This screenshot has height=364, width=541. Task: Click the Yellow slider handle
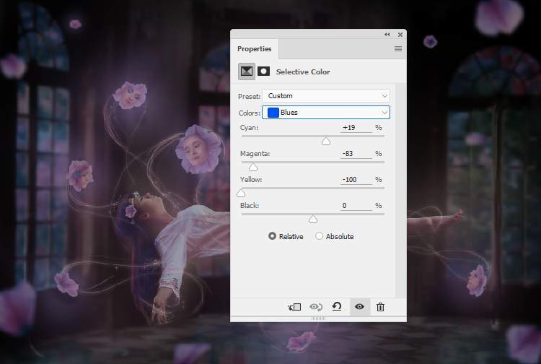coord(241,193)
